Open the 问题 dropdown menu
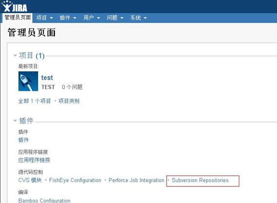The image size is (277, 203). pos(115,18)
